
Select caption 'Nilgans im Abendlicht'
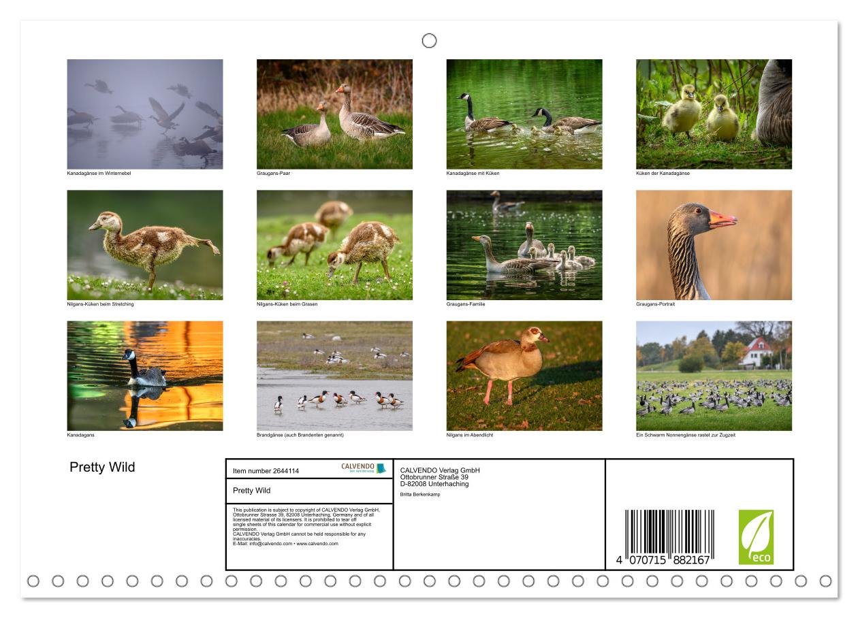(470, 435)
